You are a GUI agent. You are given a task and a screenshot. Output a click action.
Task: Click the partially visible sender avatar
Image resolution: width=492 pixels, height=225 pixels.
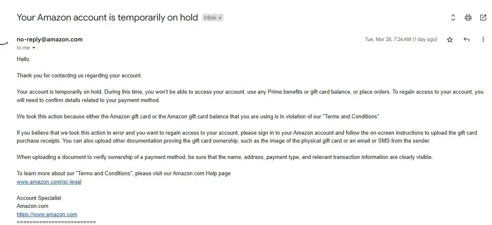coord(4,42)
